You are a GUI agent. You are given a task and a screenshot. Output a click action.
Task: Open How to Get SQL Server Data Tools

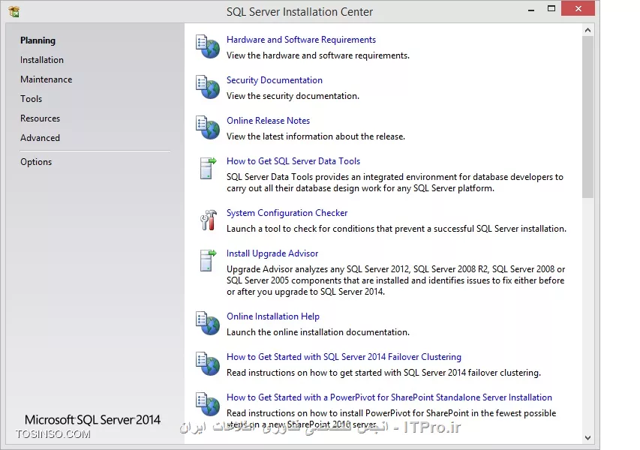click(x=293, y=161)
